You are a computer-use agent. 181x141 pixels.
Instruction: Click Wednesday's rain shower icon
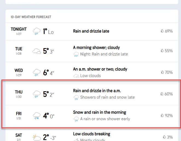37,73
